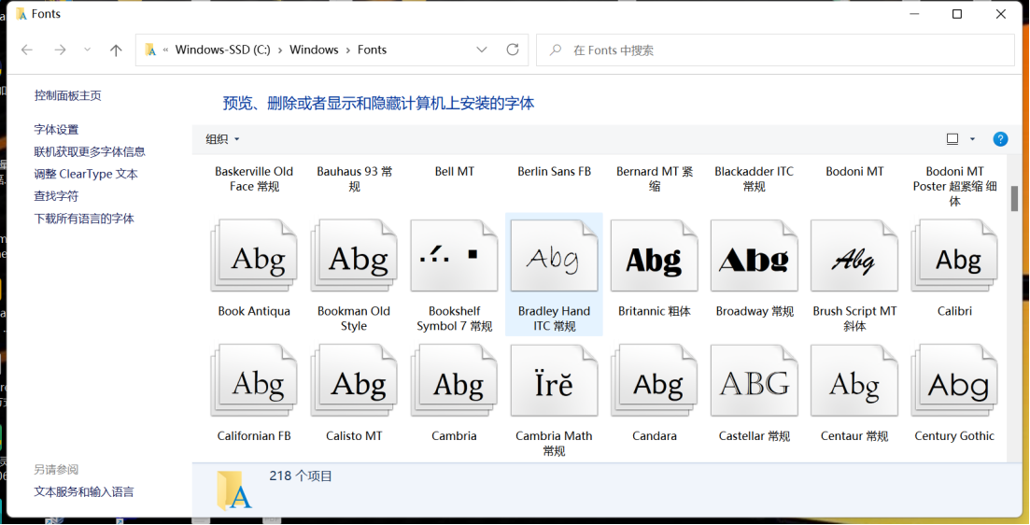This screenshot has height=525, width=1030.
Task: Select Bauhaus 93 常规 label
Action: click(x=354, y=178)
